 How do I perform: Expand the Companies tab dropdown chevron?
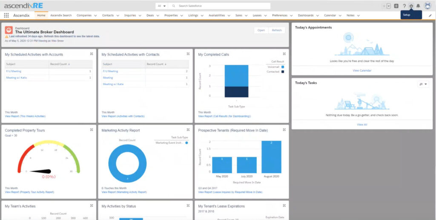pos(95,16)
